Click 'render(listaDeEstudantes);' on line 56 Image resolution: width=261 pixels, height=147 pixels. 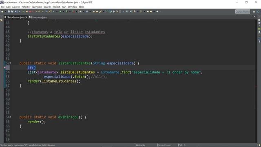click(x=54, y=81)
